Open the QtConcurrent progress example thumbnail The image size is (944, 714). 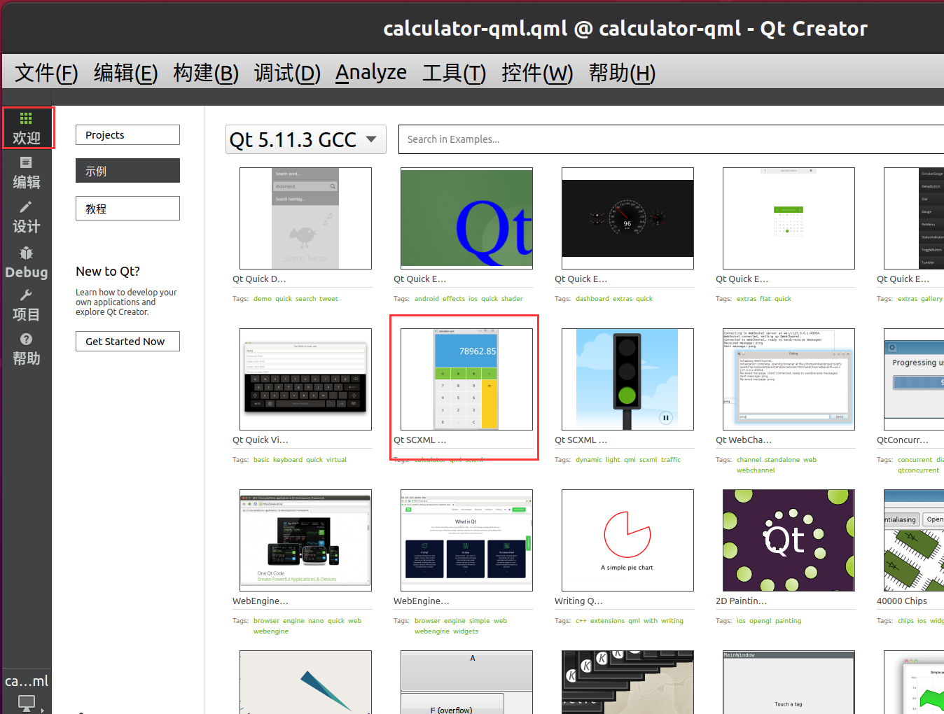[914, 379]
